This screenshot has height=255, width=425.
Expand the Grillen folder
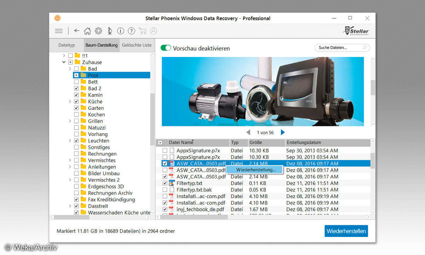[x=70, y=121]
